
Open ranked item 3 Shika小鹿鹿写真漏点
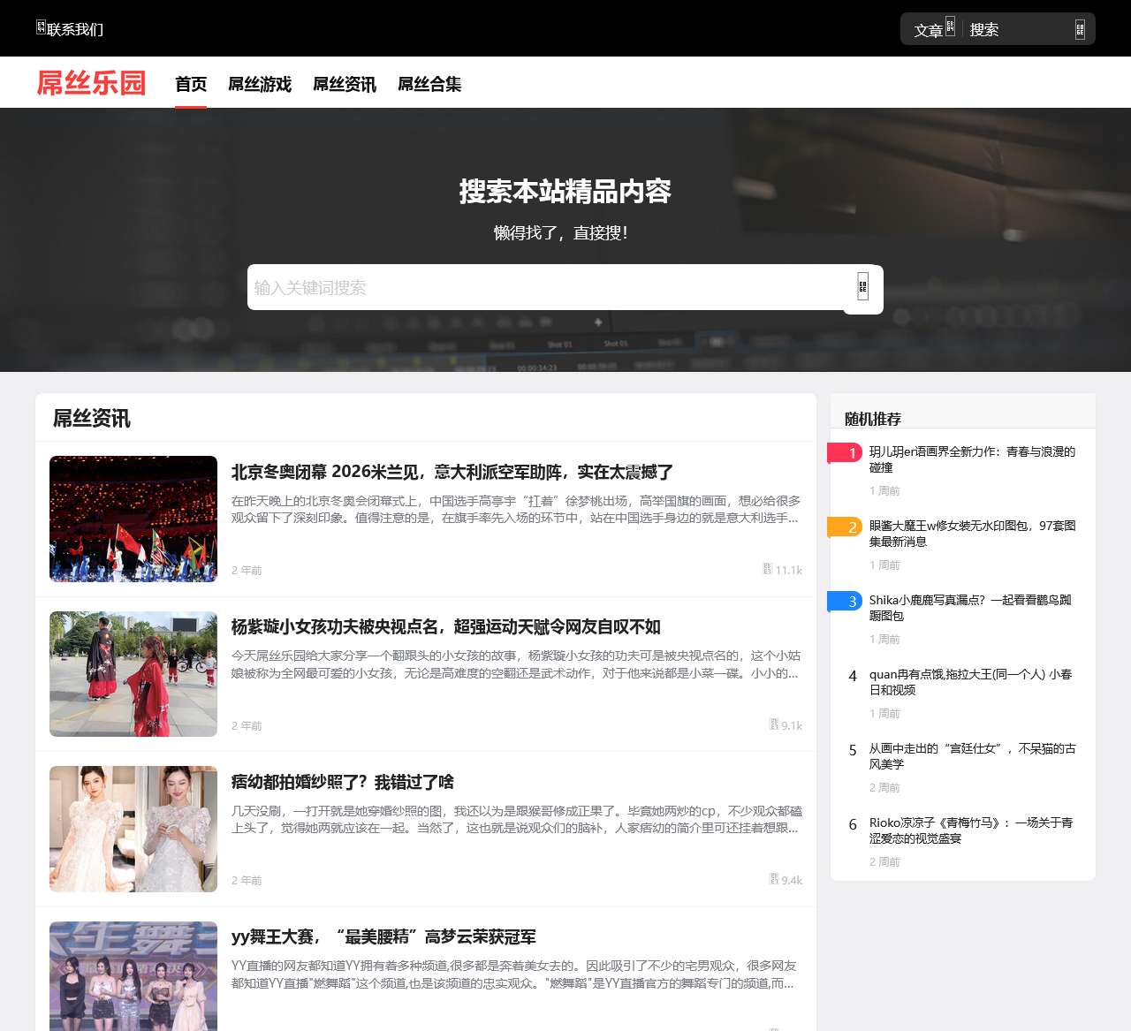click(972, 608)
